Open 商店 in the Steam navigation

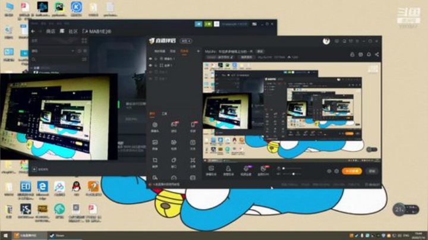pos(51,31)
